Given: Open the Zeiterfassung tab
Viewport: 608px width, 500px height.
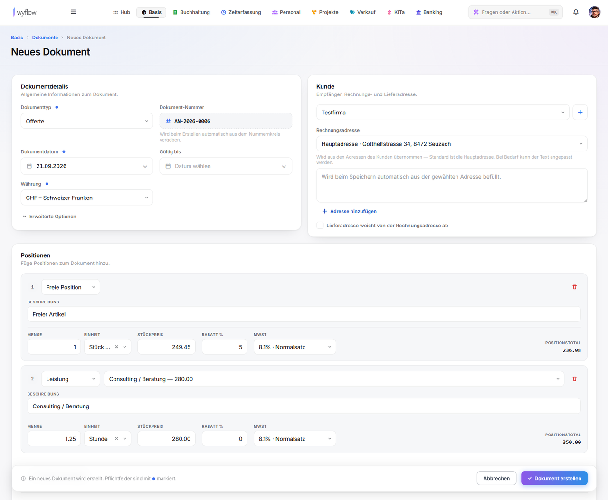Looking at the screenshot, I should [241, 12].
